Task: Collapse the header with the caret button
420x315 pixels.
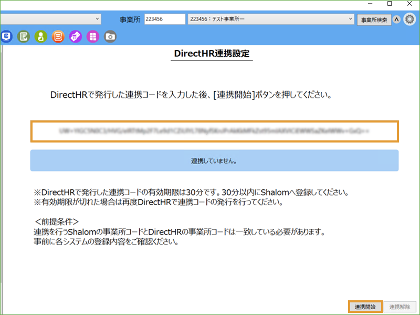Action: (397, 19)
